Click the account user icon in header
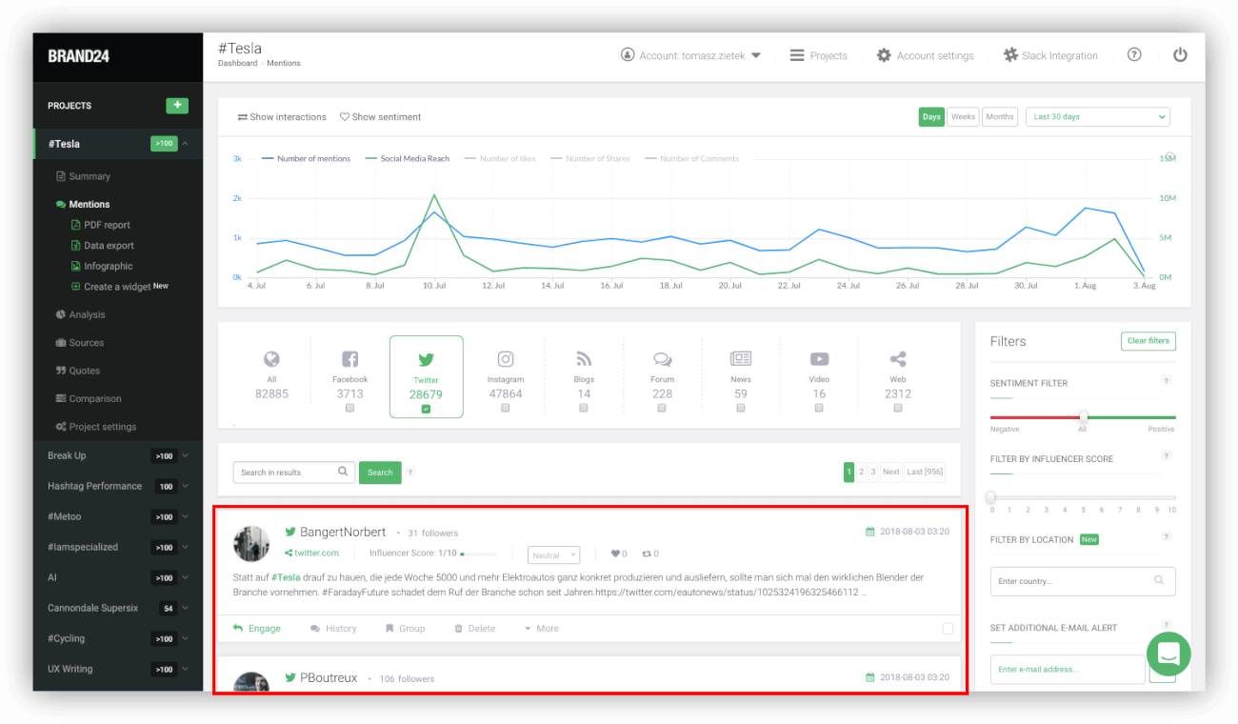 (x=628, y=55)
